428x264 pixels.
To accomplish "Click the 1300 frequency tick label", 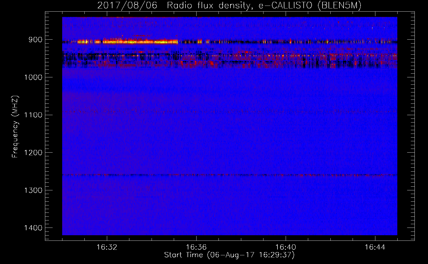I will pyautogui.click(x=33, y=190).
